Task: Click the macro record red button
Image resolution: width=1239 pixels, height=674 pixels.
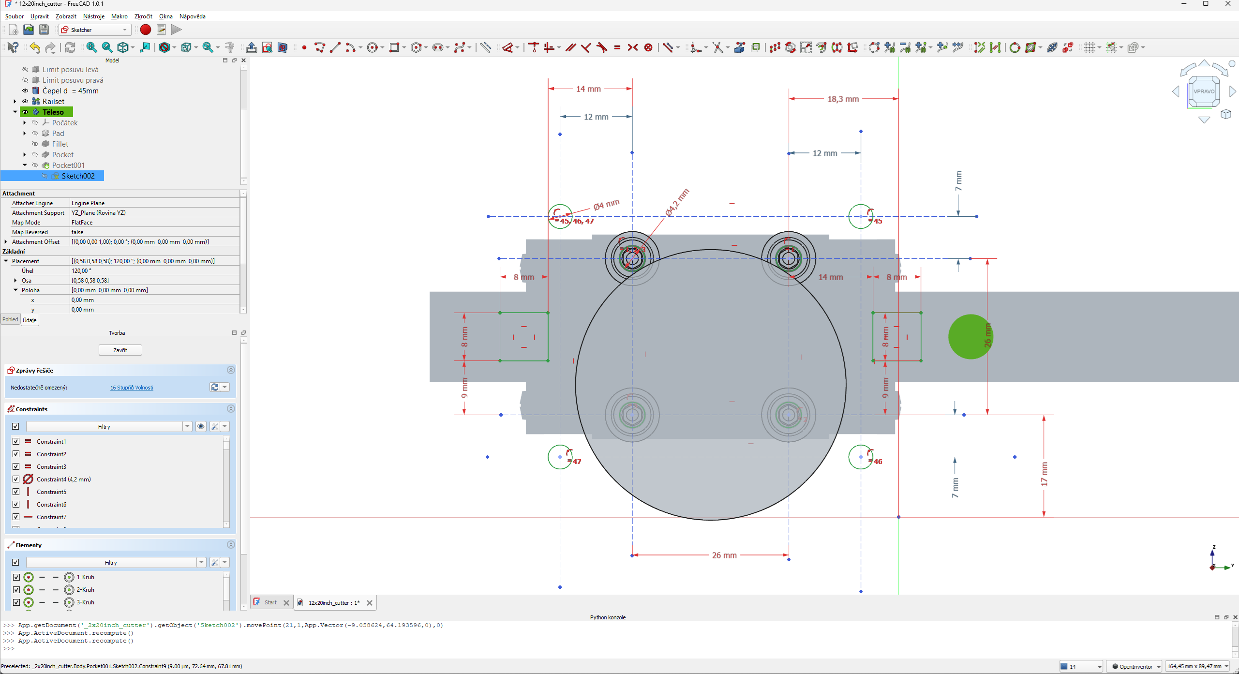Action: (x=145, y=30)
